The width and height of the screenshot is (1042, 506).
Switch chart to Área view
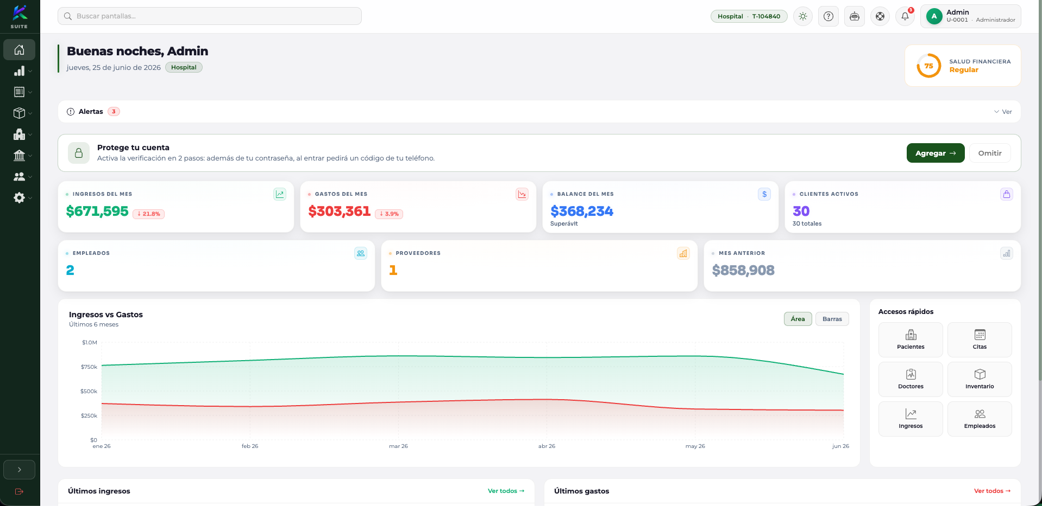[x=798, y=319]
